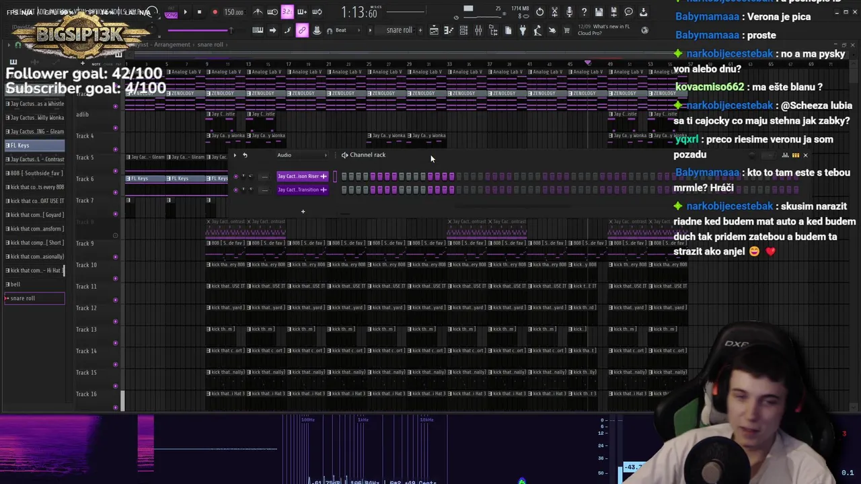
Task: Switch Channel rack to graph editor icon
Action: [785, 155]
